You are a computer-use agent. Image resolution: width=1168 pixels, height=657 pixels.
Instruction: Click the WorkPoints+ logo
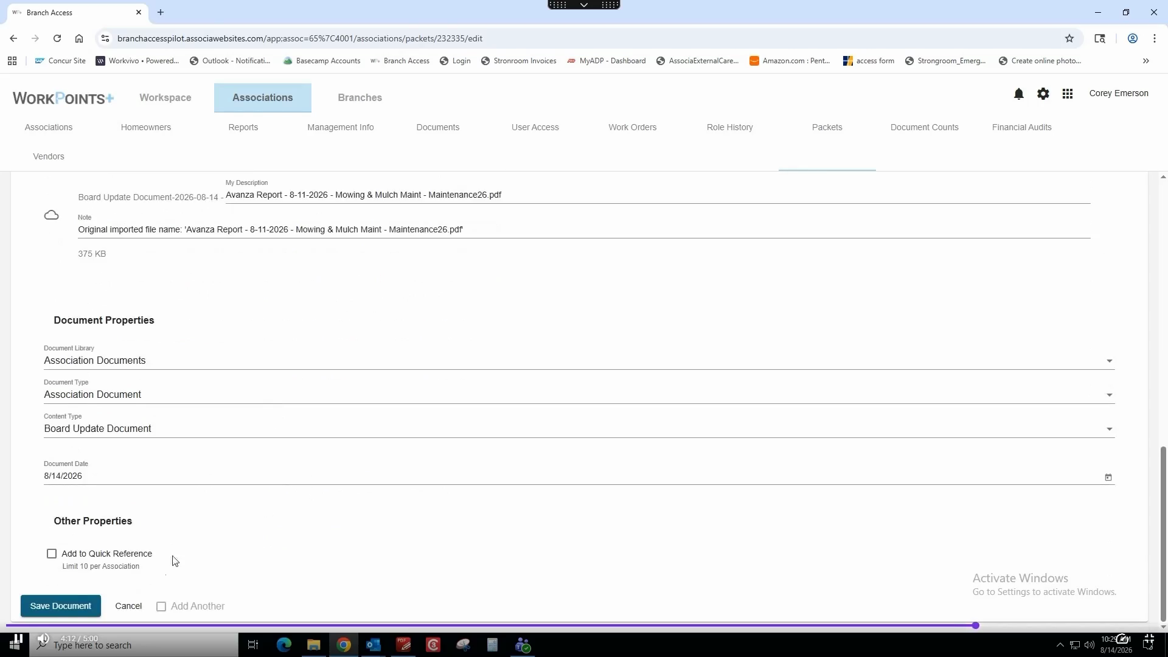[63, 98]
